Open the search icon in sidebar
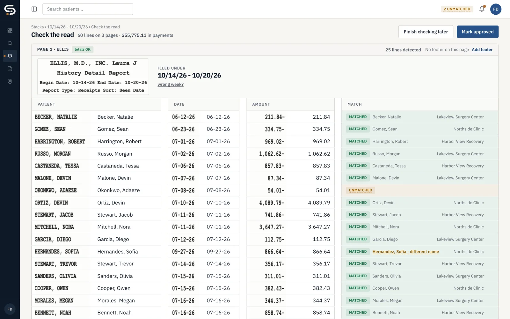 [x=10, y=43]
